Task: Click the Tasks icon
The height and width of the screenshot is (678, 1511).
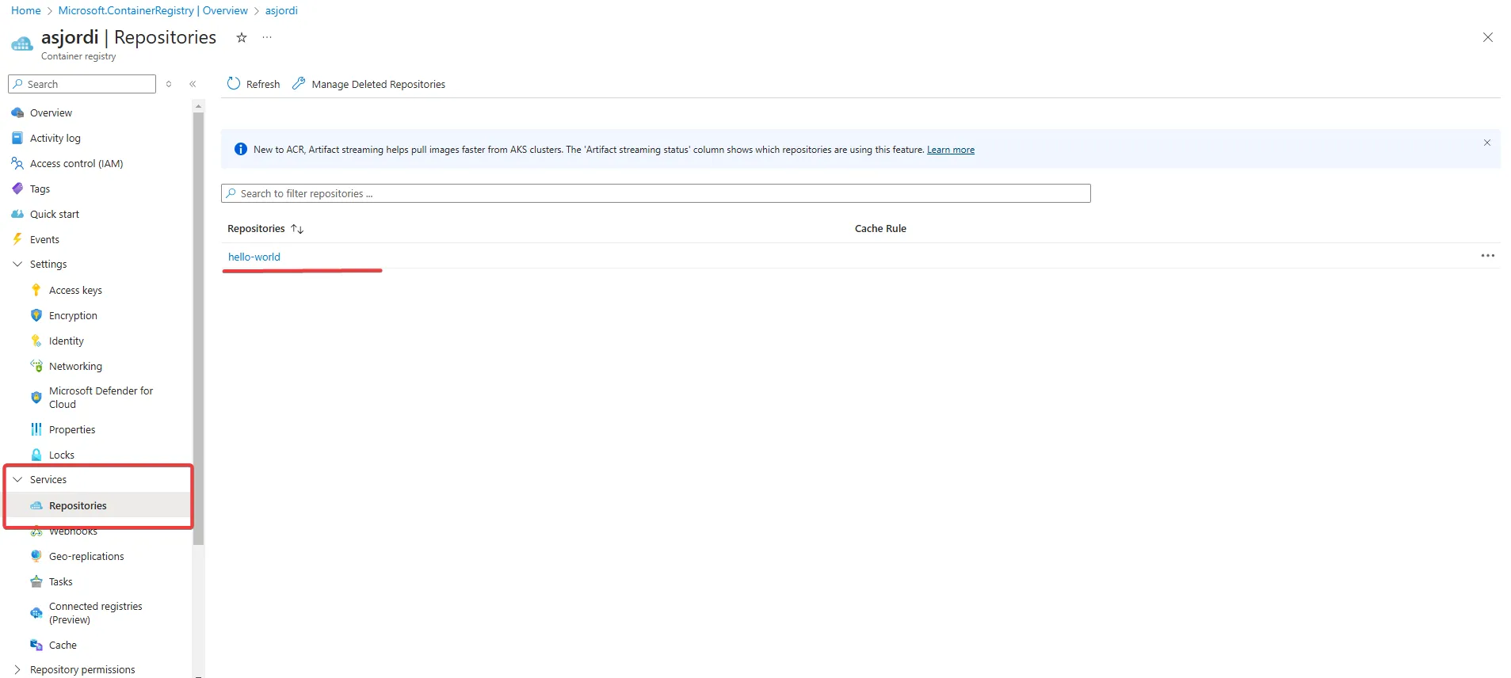Action: 36,581
